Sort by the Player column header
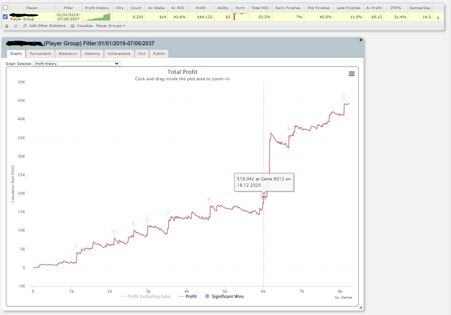 32,8
